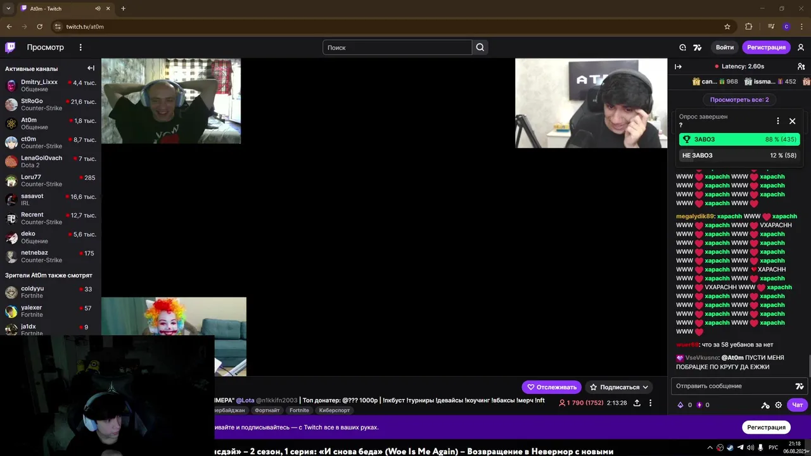Open the poll options three-dot menu
This screenshot has height=456, width=811.
pyautogui.click(x=778, y=121)
